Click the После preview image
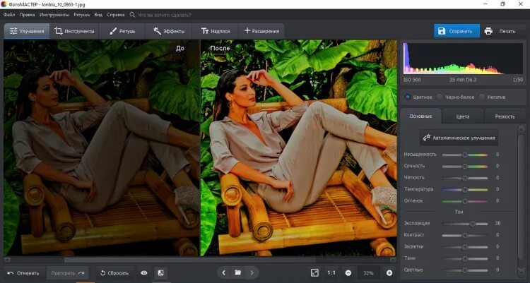 (299, 147)
